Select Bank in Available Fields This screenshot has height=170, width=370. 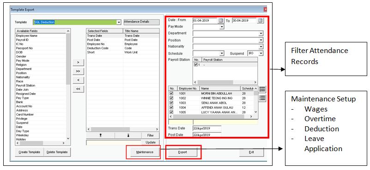tap(19, 102)
